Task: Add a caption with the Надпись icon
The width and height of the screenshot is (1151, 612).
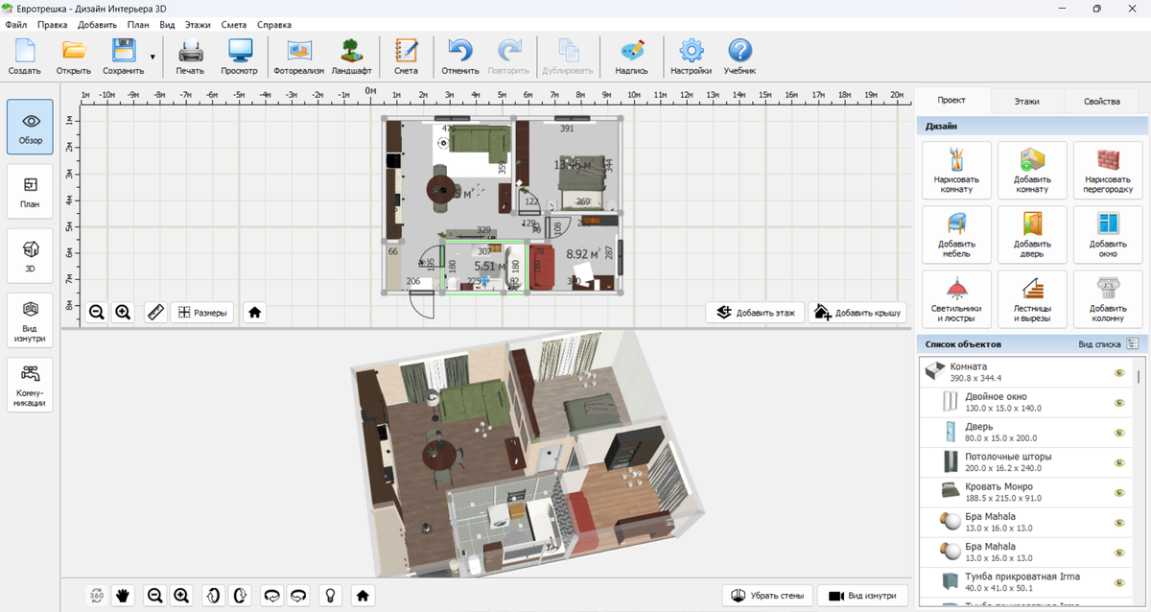Action: [x=631, y=57]
